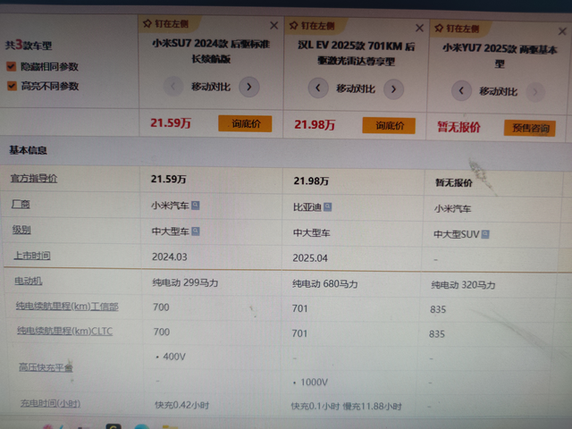Open the 上市时间 parameter link
Image resolution: width=572 pixels, height=429 pixels.
pyautogui.click(x=32, y=256)
